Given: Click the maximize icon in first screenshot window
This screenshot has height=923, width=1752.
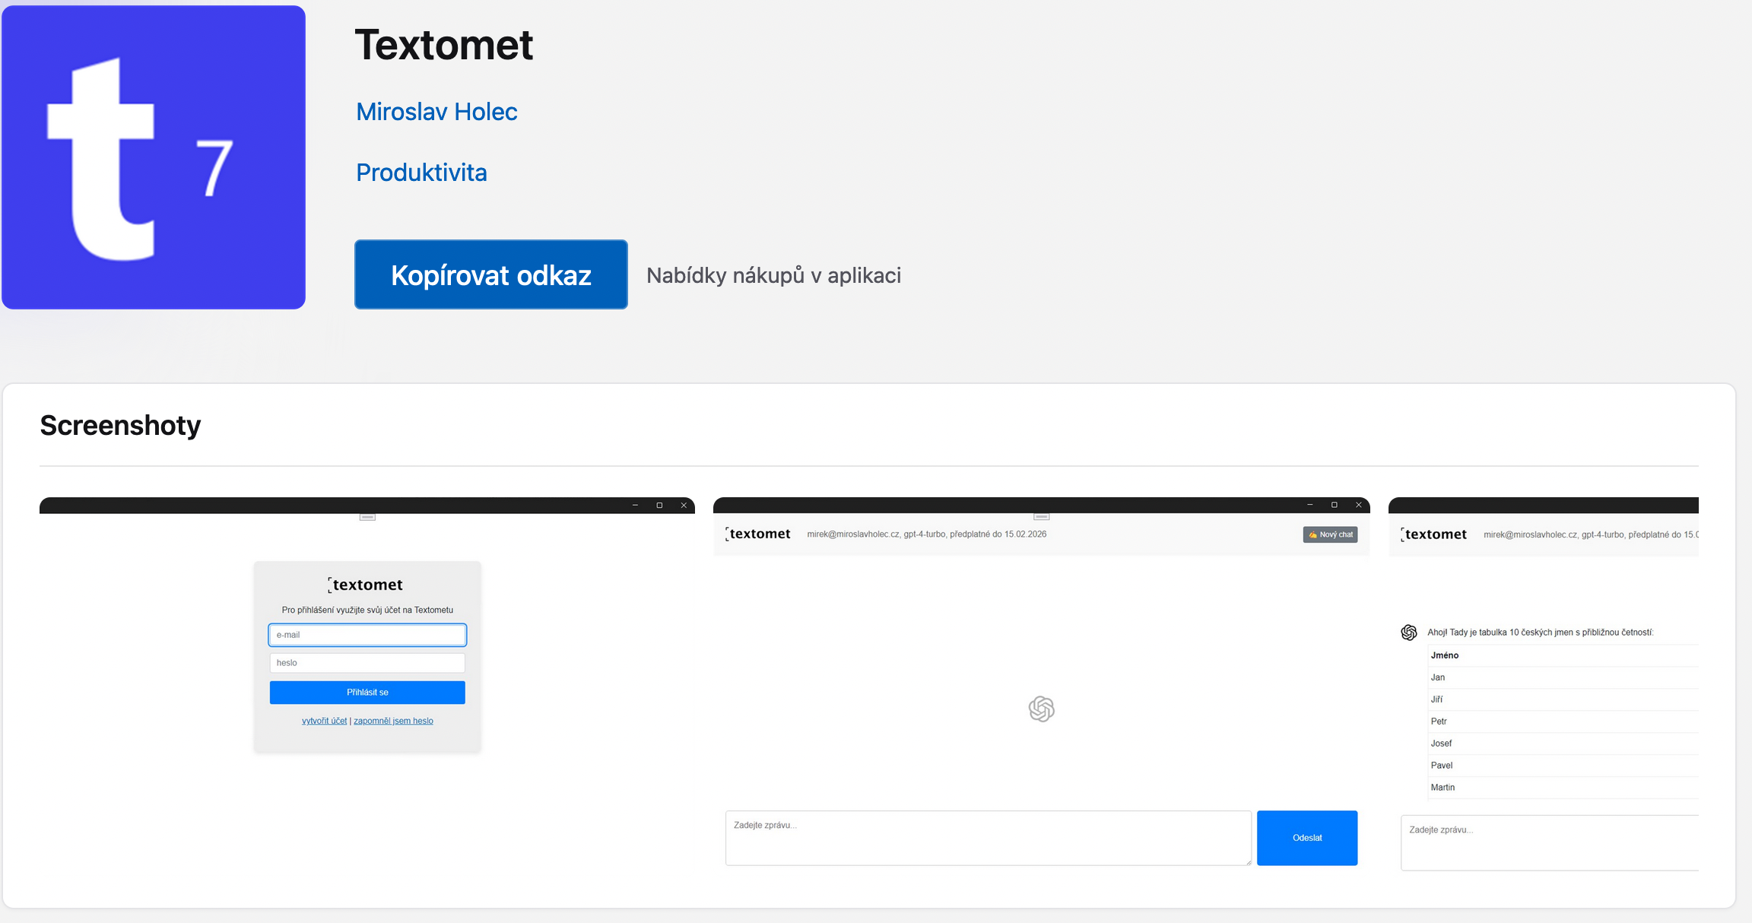Looking at the screenshot, I should point(659,505).
